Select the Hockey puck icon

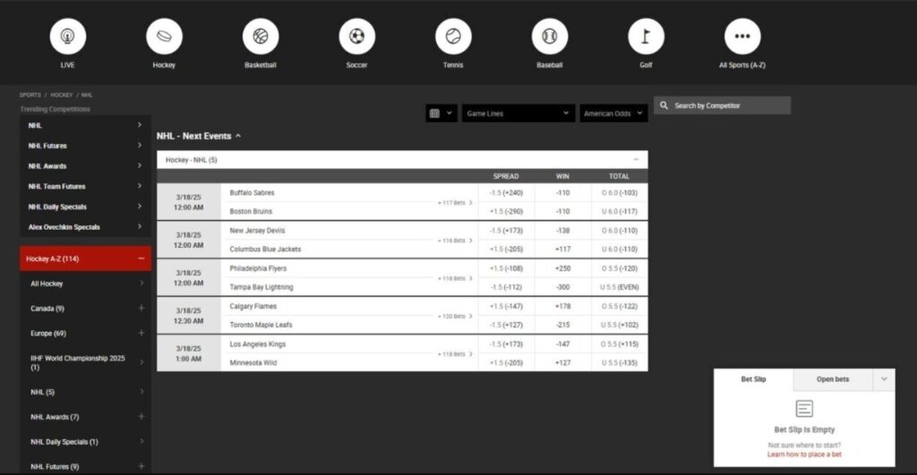[x=165, y=36]
